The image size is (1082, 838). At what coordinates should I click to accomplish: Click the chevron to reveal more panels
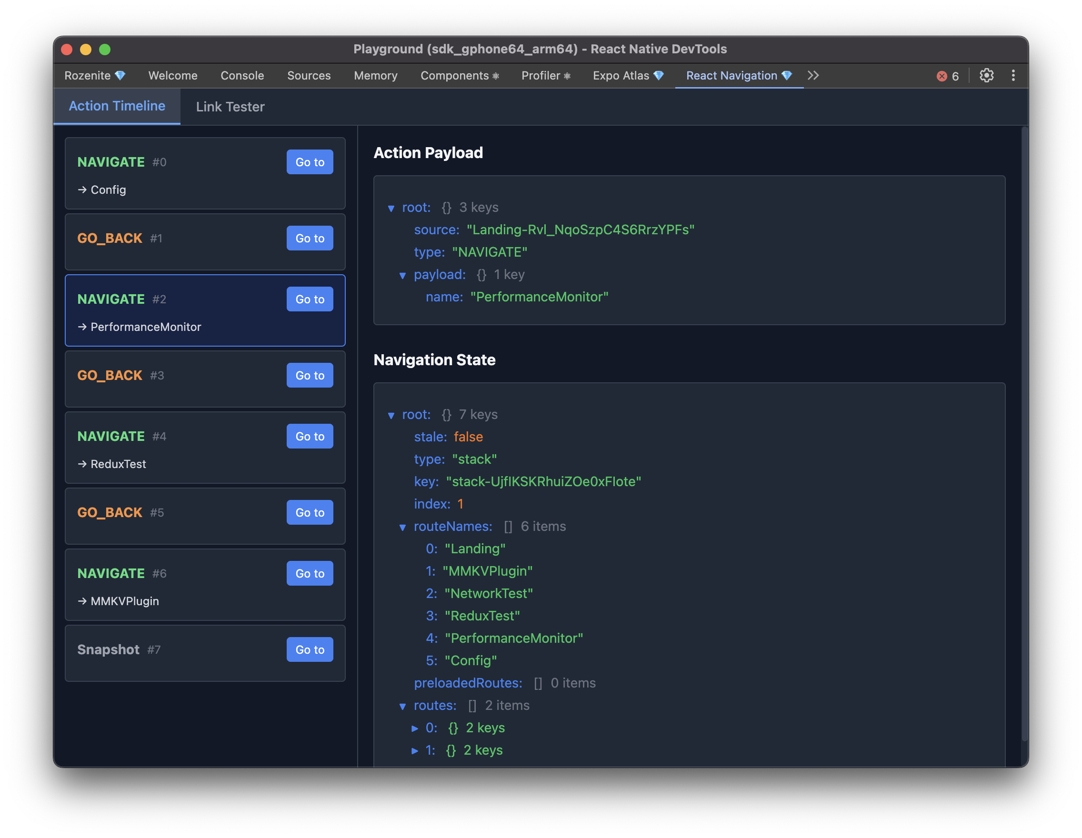click(813, 75)
